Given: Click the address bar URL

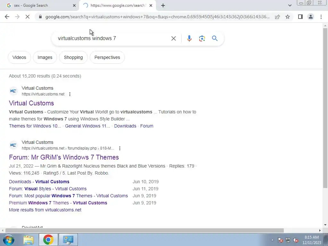Looking at the screenshot, I should pyautogui.click(x=157, y=17).
